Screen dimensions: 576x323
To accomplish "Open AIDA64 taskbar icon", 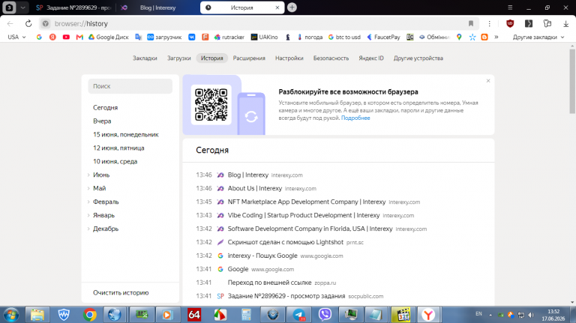I will 194,315.
